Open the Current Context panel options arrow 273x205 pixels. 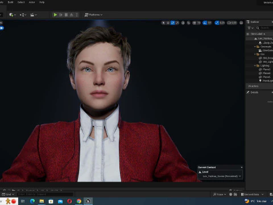pyautogui.click(x=242, y=167)
